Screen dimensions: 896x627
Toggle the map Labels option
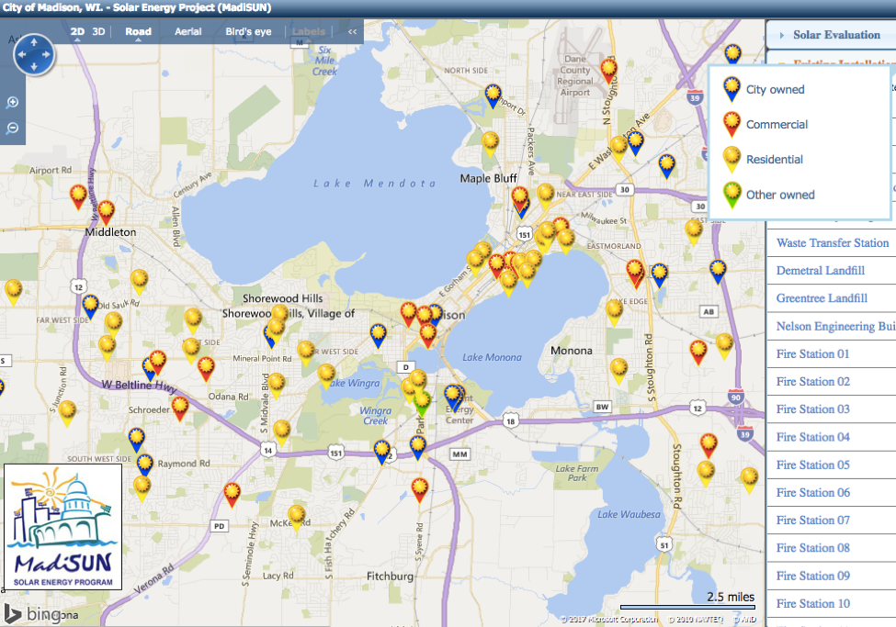pos(309,32)
